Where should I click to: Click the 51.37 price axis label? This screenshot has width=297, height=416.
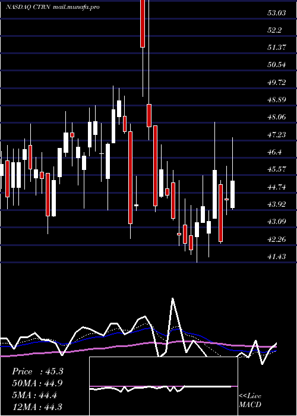(277, 48)
